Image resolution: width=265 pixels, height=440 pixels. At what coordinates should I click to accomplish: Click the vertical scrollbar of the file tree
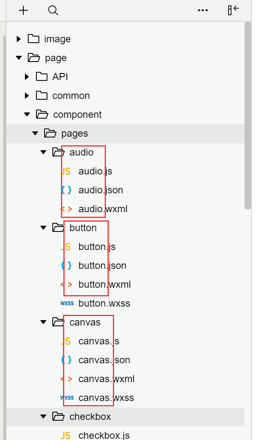247,115
